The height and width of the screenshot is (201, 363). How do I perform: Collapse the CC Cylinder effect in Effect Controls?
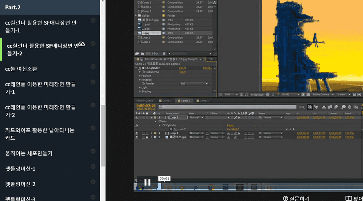[x=136, y=68]
